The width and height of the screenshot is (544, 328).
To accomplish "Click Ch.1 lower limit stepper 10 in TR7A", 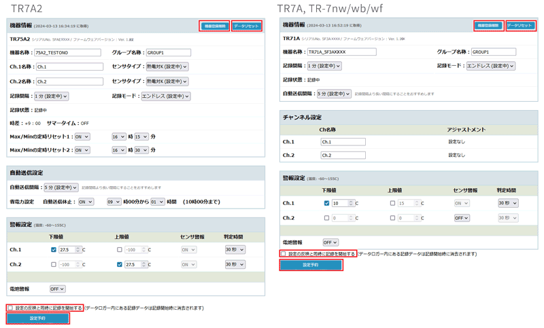I will 343,203.
